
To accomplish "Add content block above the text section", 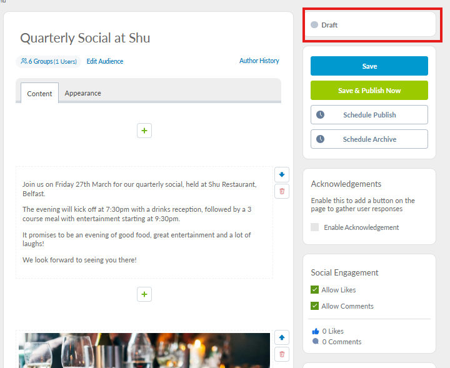I will pyautogui.click(x=144, y=131).
